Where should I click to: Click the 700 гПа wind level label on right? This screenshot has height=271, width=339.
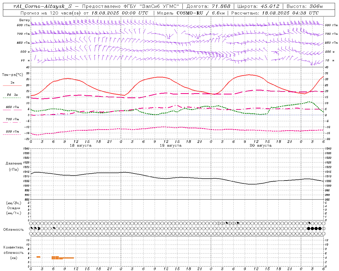pyautogui.click(x=331, y=34)
